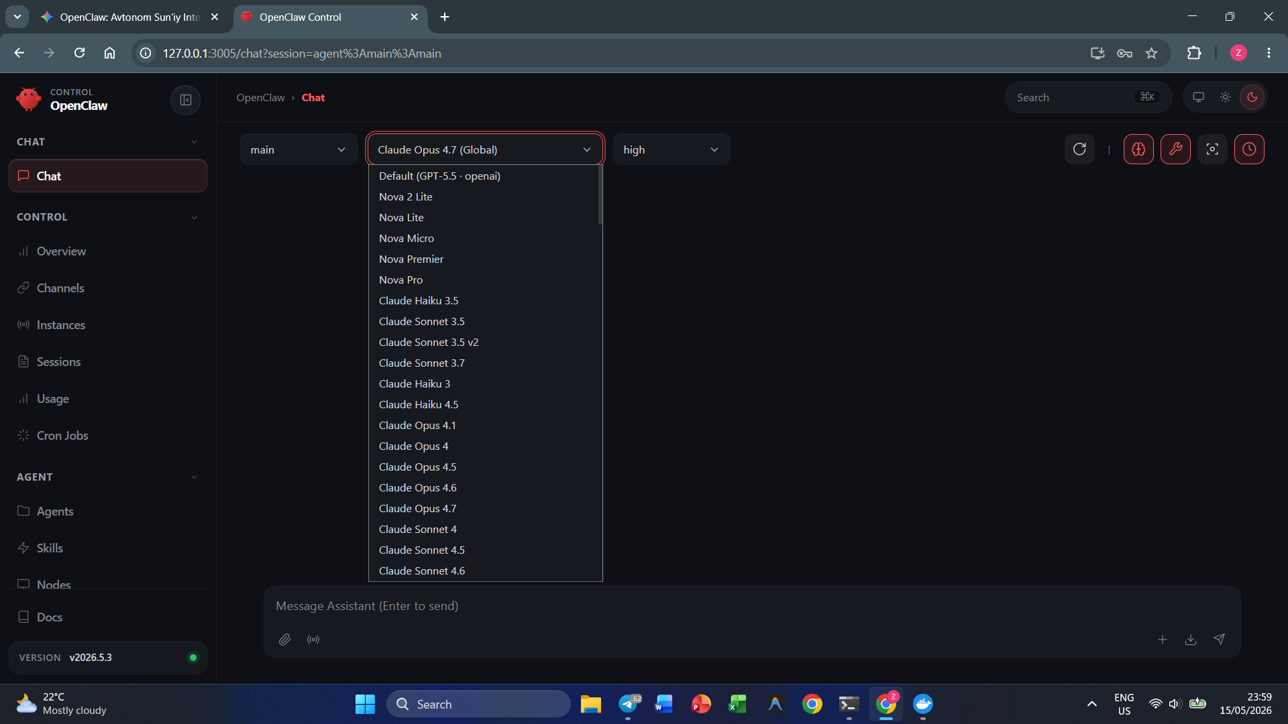Image resolution: width=1288 pixels, height=724 pixels.
Task: Install app icon in address bar
Action: [1097, 53]
